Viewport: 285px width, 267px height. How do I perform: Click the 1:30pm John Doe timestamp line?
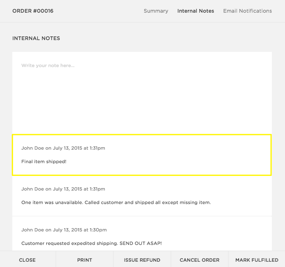pos(64,230)
